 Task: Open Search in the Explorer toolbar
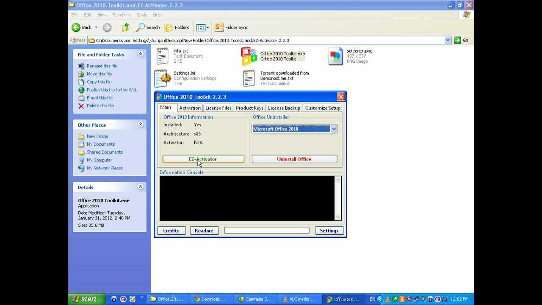148,28
